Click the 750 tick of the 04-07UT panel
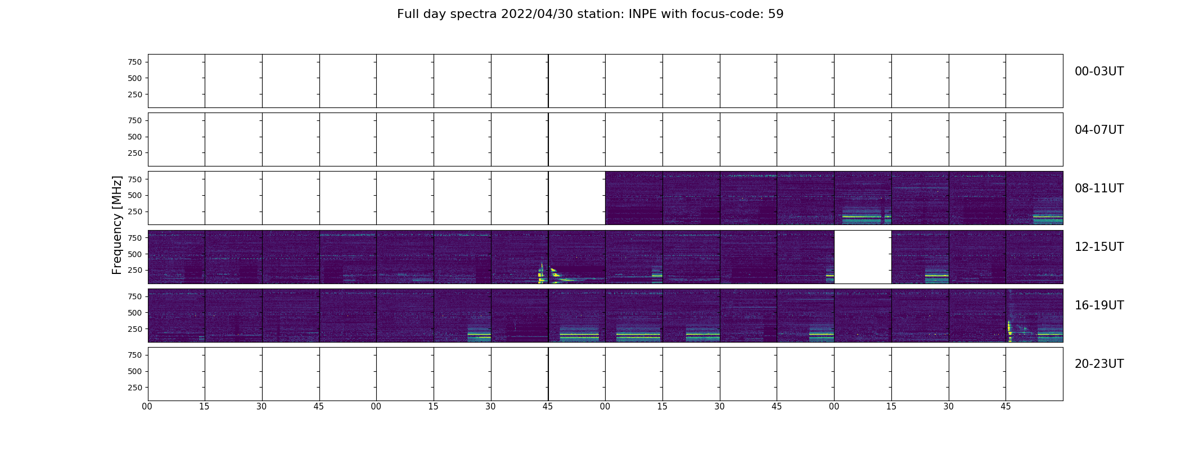 (135, 120)
